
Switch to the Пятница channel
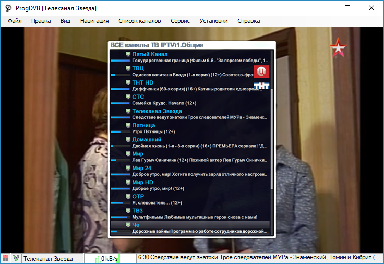click(143, 125)
